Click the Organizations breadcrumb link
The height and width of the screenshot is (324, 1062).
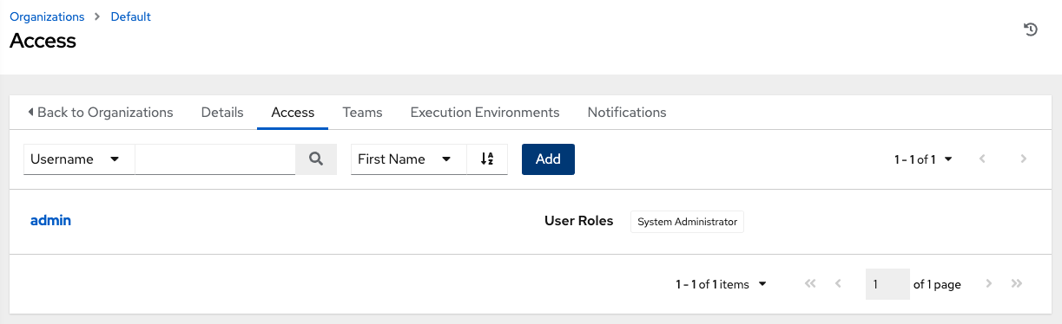click(47, 16)
